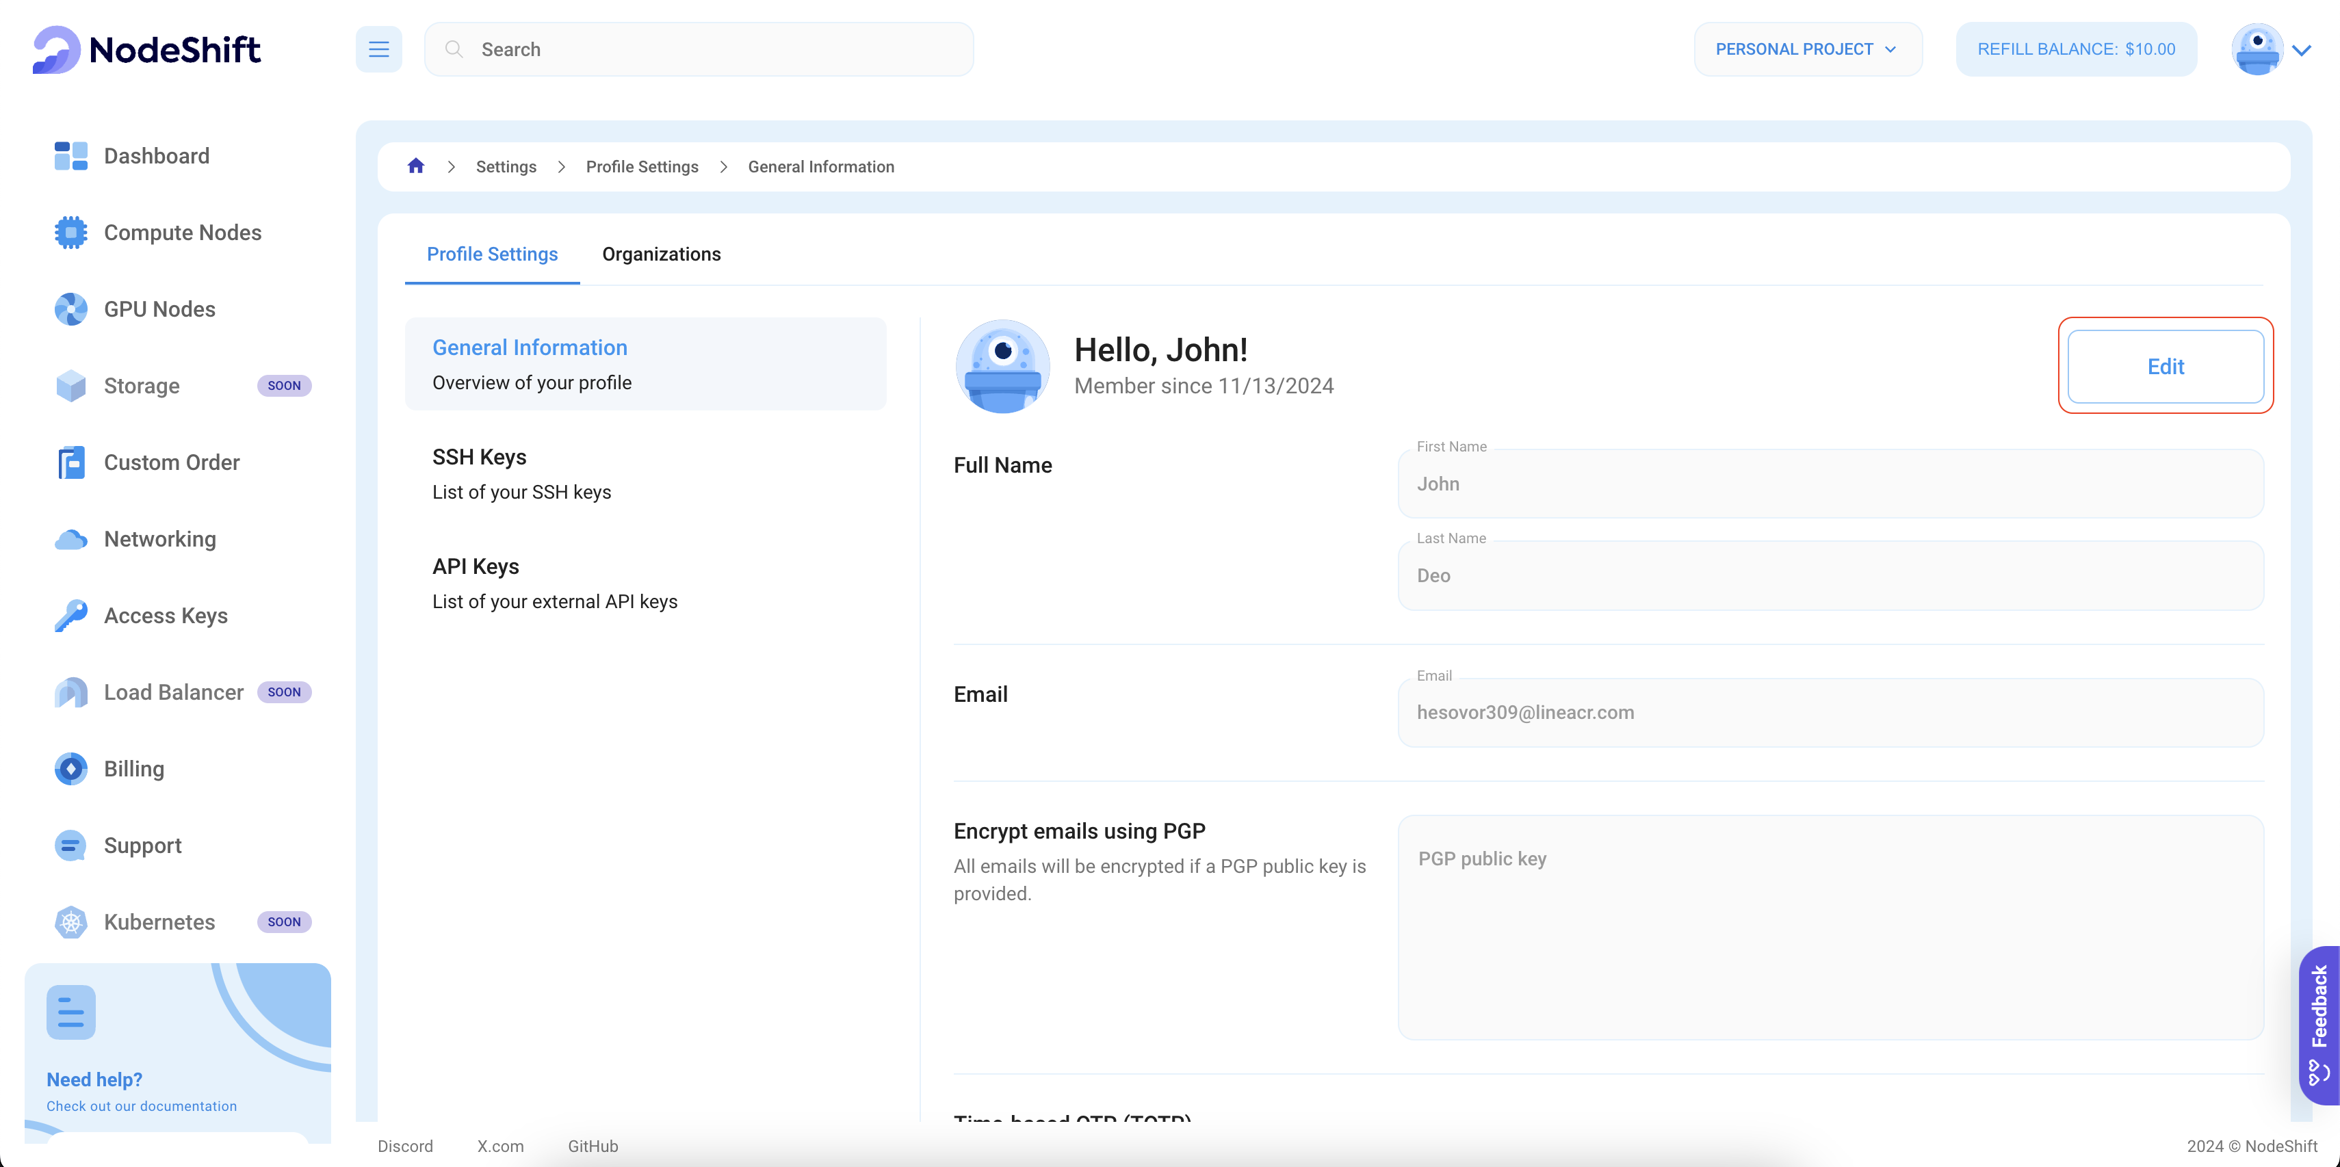Click Refill Balance button
This screenshot has width=2340, height=1167.
coord(2079,49)
